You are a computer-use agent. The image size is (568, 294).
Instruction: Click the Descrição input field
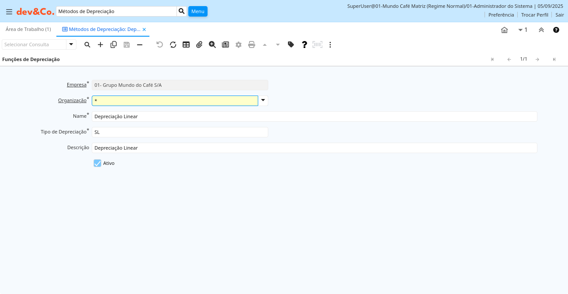(x=314, y=148)
